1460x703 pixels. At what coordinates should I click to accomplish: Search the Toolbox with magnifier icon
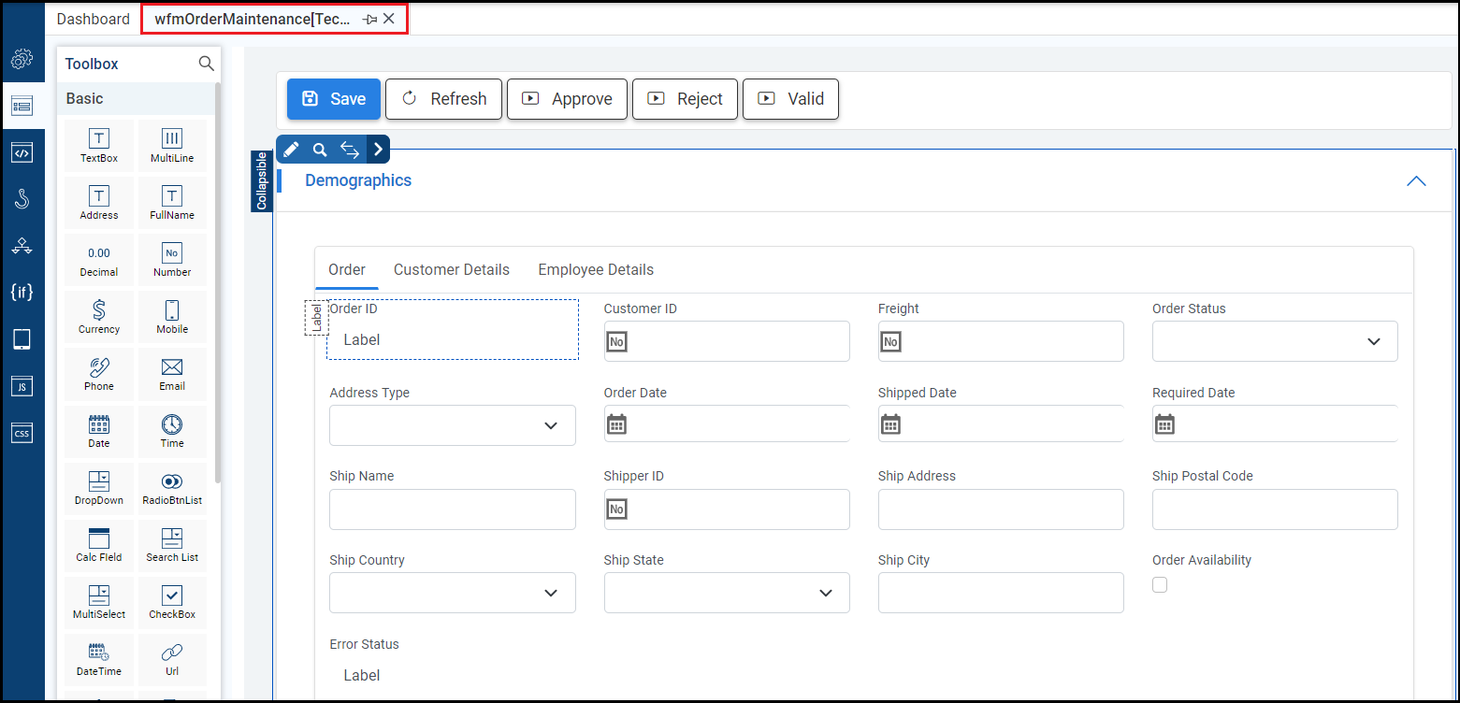point(207,64)
